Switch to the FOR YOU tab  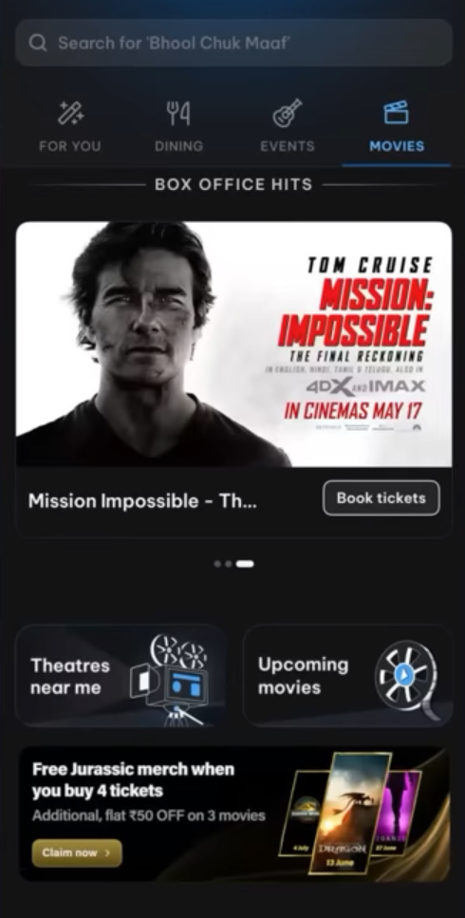tap(69, 146)
